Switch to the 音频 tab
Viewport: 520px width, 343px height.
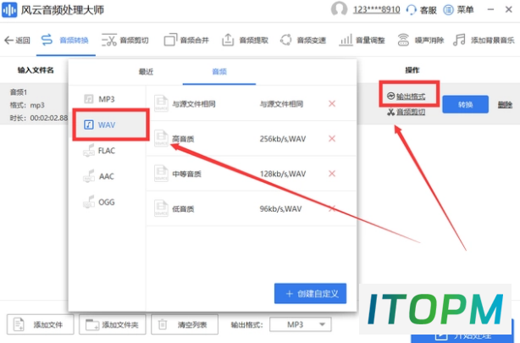pyautogui.click(x=219, y=72)
